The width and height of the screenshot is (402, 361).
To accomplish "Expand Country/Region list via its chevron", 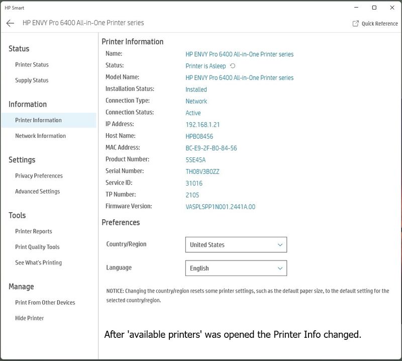I will pyautogui.click(x=280, y=245).
